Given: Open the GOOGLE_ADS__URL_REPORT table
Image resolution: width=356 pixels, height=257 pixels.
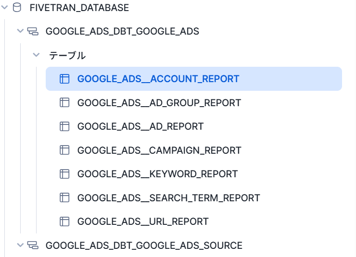Looking at the screenshot, I should tap(143, 221).
